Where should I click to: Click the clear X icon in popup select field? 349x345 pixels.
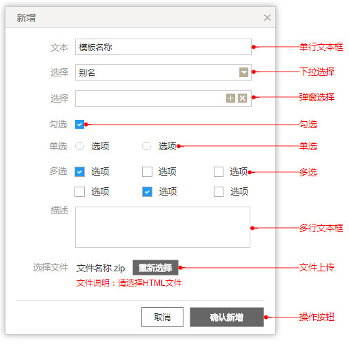pos(242,98)
